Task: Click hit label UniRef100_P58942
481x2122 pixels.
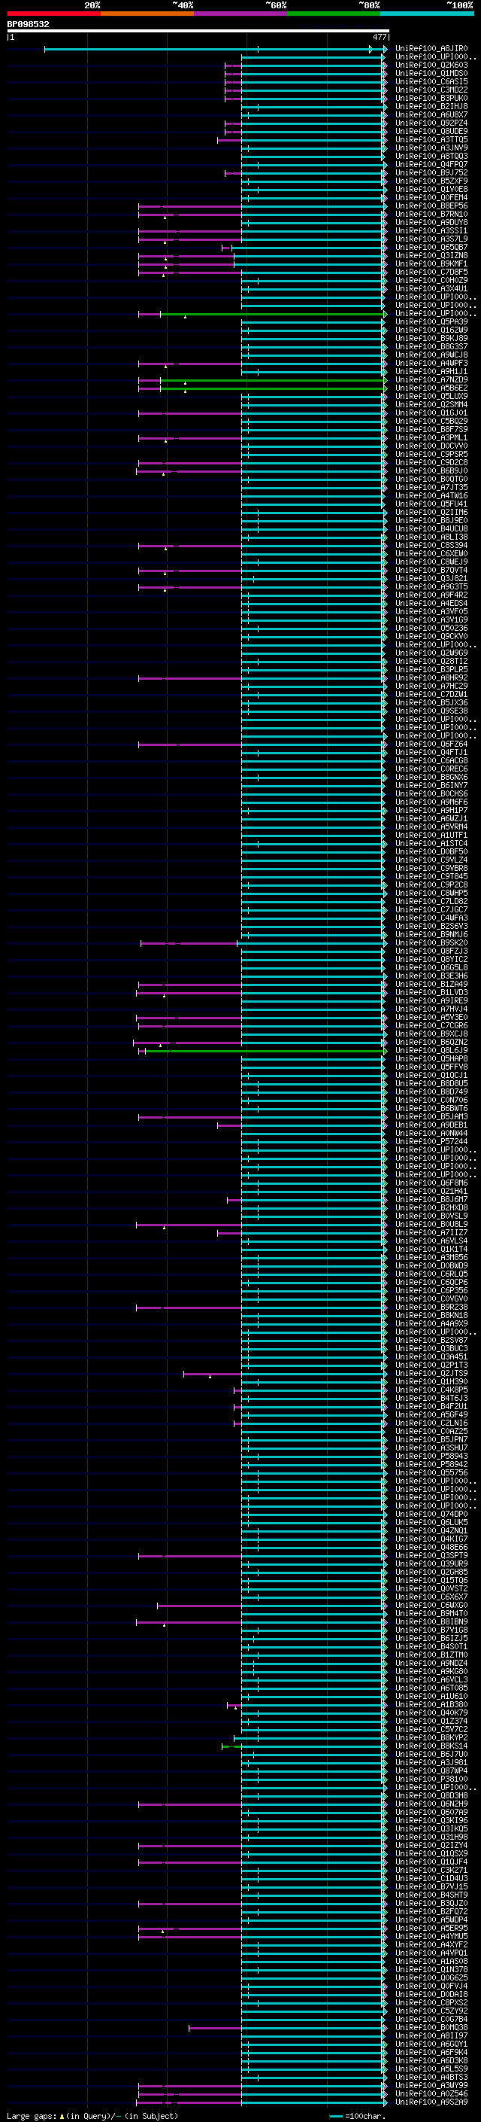Action: click(x=431, y=1465)
